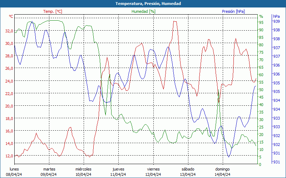Image resolution: width=286 pixels, height=178 pixels.
Task: Click the "jueves" day label
Action: tap(118, 169)
